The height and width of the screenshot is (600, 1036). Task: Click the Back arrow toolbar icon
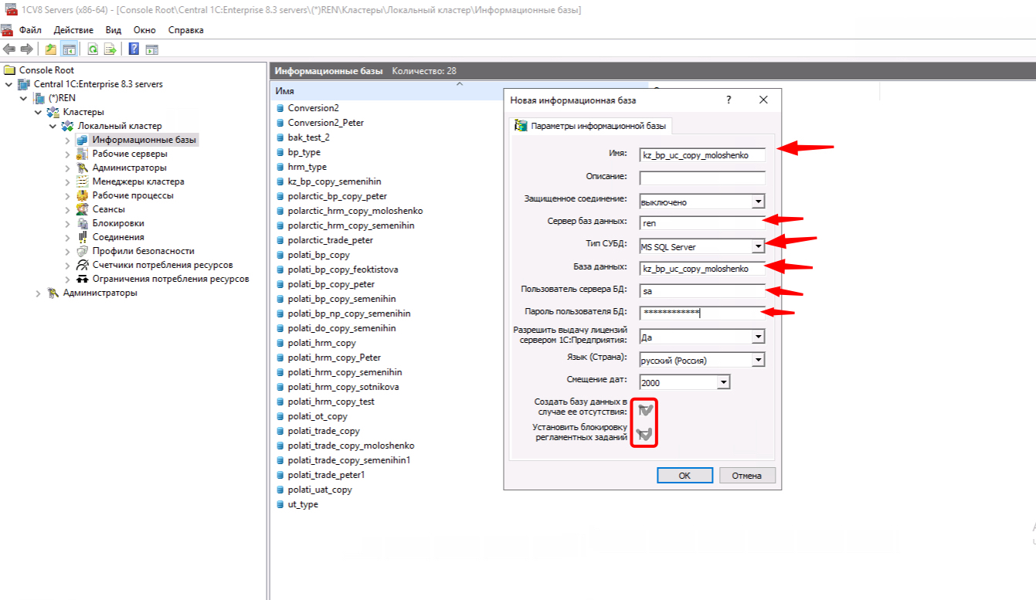coord(9,49)
